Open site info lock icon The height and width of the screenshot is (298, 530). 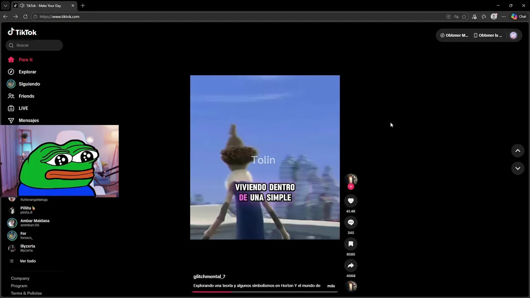[x=35, y=17]
